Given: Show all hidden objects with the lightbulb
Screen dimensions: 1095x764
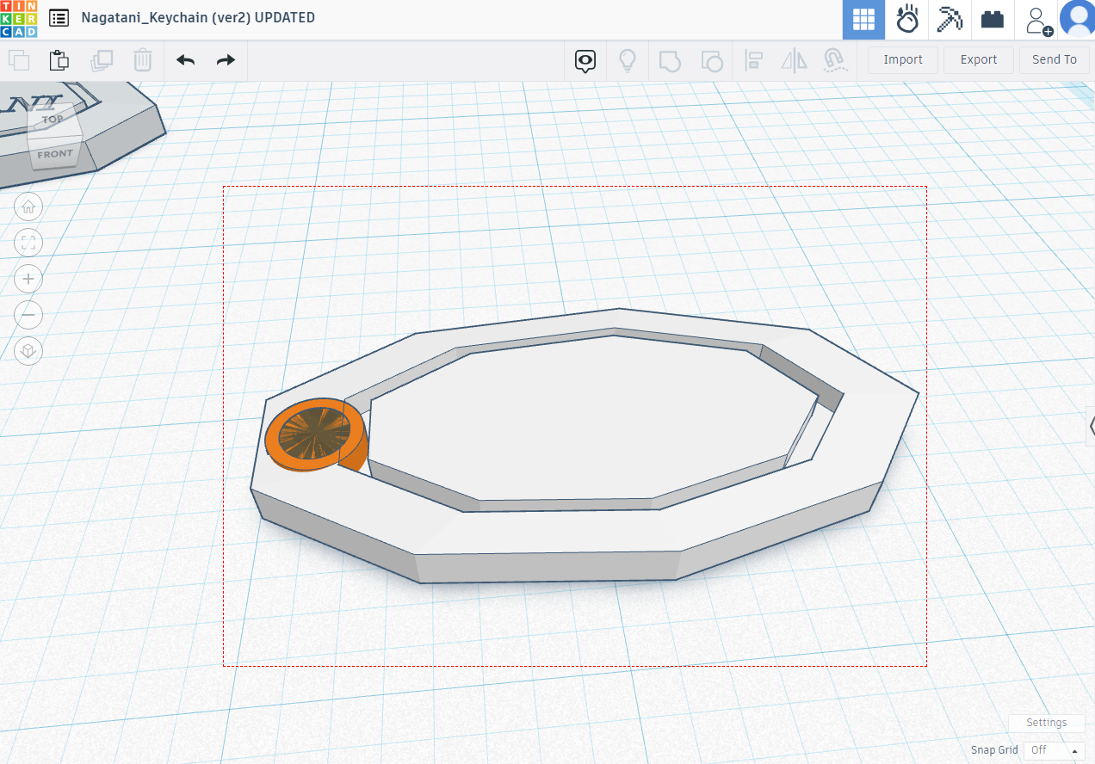Looking at the screenshot, I should [x=628, y=60].
